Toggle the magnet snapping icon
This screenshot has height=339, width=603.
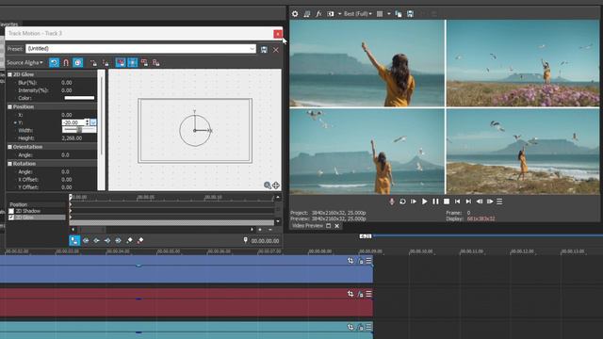click(x=66, y=63)
